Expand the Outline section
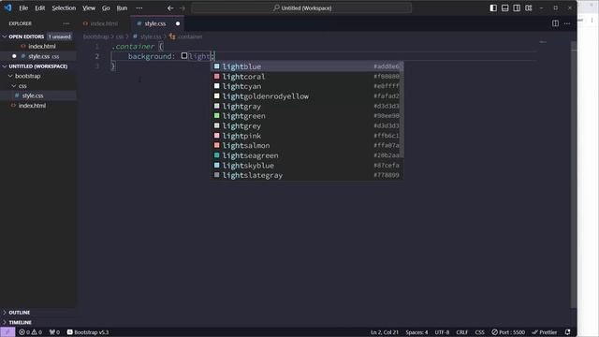 coord(38,313)
